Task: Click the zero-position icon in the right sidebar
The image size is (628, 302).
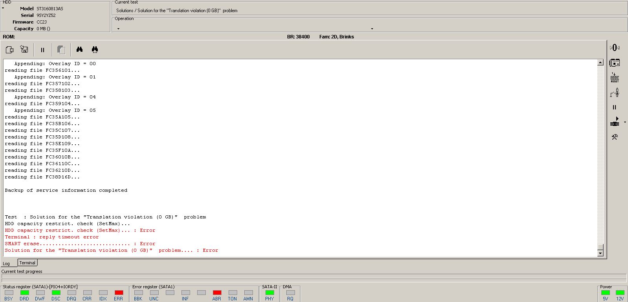Action: click(x=615, y=47)
